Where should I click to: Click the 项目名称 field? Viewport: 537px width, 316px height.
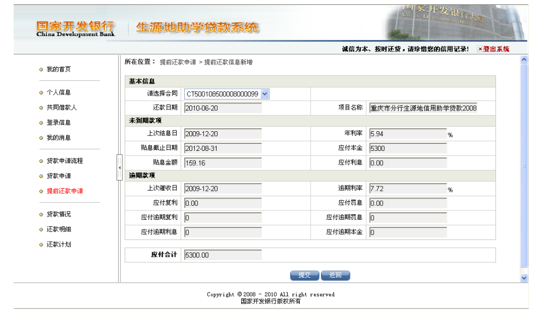423,108
